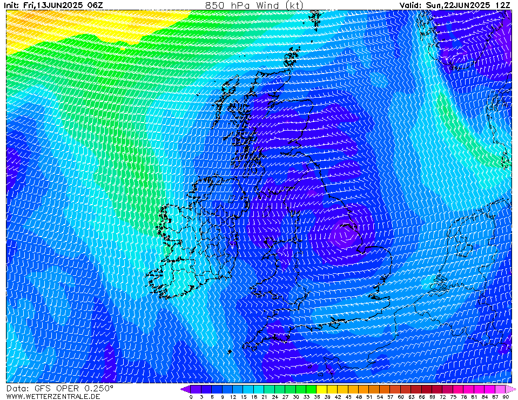Select the orange 48–51 kt legend swatch
The height and width of the screenshot is (400, 518).
pos(364,389)
